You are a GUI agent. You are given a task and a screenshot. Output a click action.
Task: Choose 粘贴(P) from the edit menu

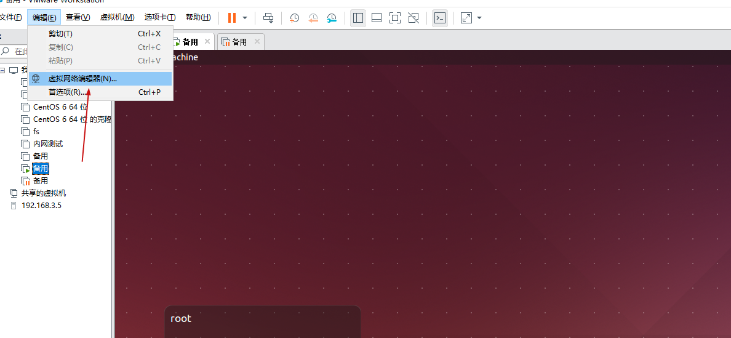click(x=101, y=60)
